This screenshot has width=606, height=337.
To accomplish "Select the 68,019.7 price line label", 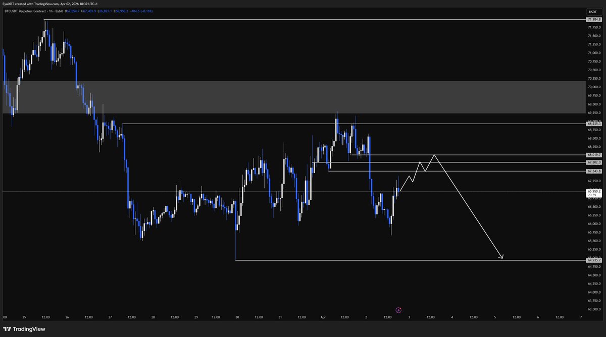I will 594,155.
